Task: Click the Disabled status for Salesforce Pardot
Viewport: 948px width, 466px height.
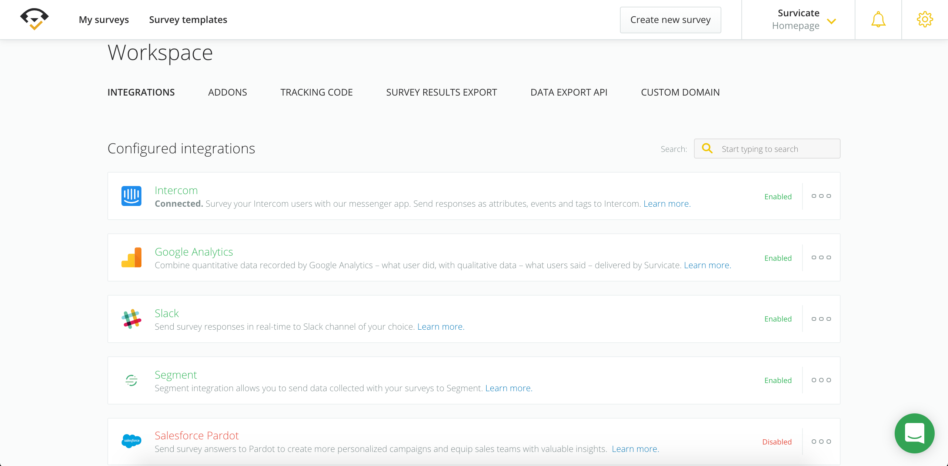Action: coord(777,442)
